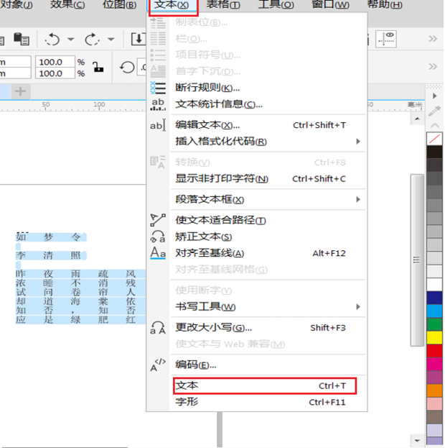
Task: Click the import icon in toolbar
Action: pos(139,39)
